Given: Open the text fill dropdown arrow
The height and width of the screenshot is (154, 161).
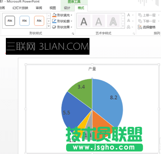Looking at the screenshot, I should coord(133,15).
